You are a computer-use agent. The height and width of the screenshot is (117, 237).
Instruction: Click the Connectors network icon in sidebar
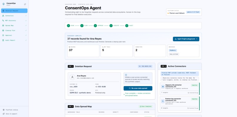coord(3,16)
